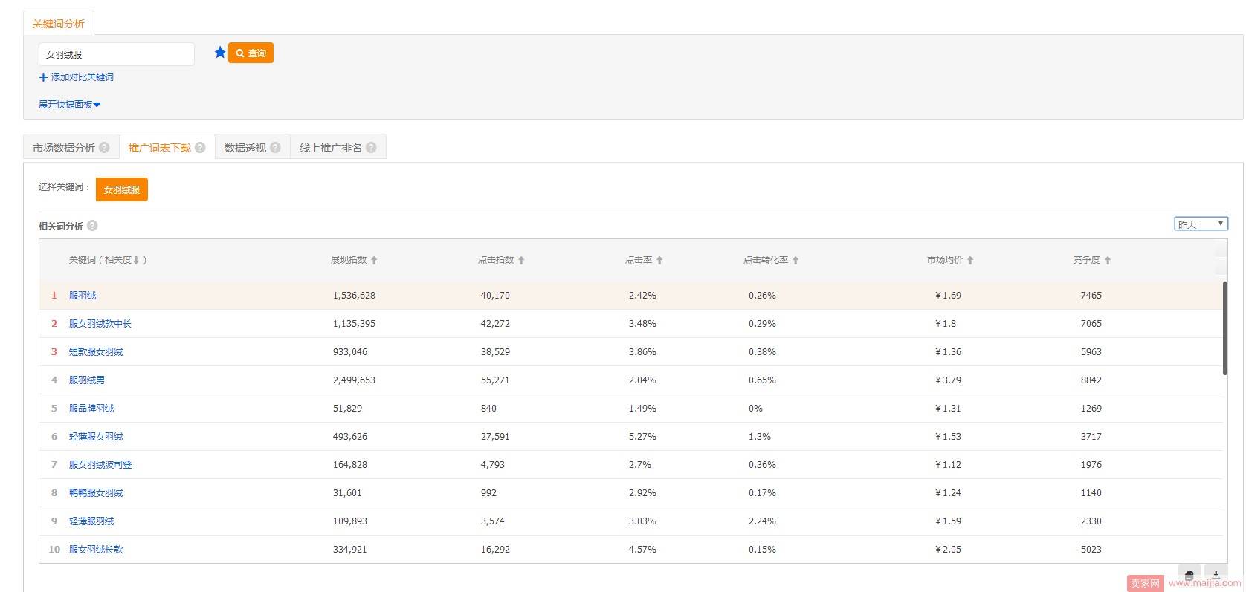Viewport: 1246px width, 592px height.
Task: Click conversion value 0.65%
Action: [x=762, y=380]
